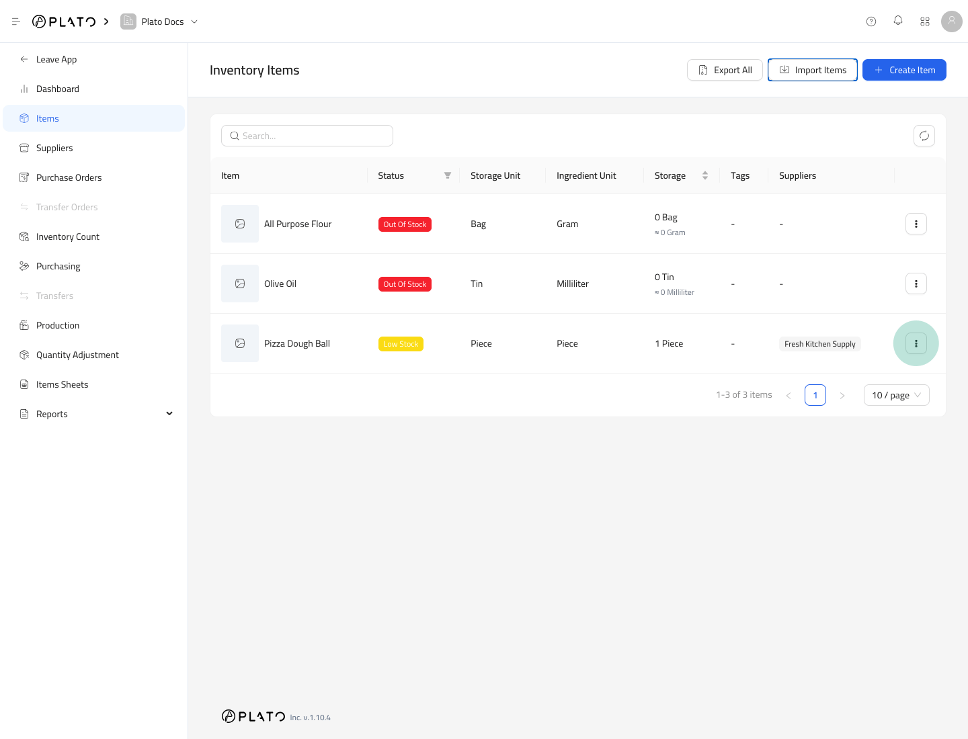Sort by Storage column arrows
Viewport: 968px width, 739px height.
tap(705, 175)
